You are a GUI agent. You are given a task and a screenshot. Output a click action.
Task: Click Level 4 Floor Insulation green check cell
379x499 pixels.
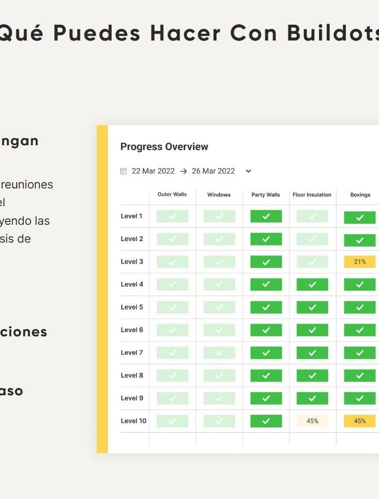point(312,285)
